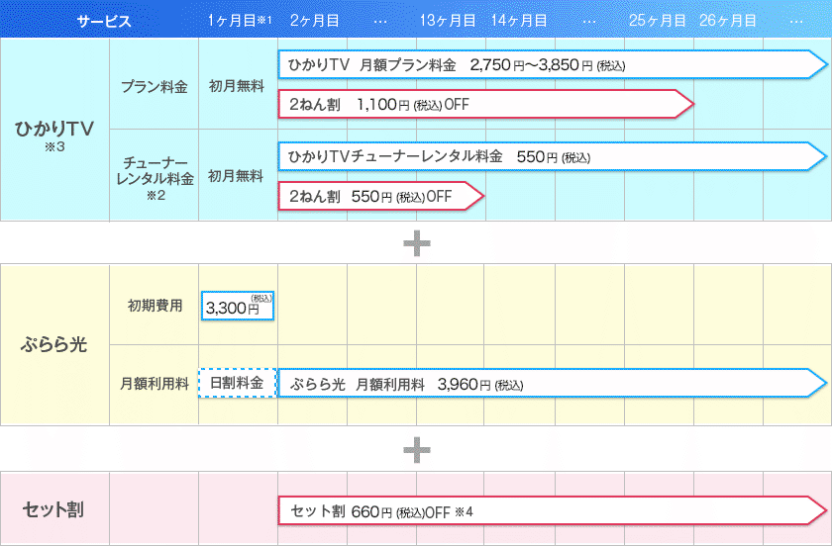Click the ぷらら光 月額利用料 3,960円 bar
832x546 pixels.
tap(553, 383)
